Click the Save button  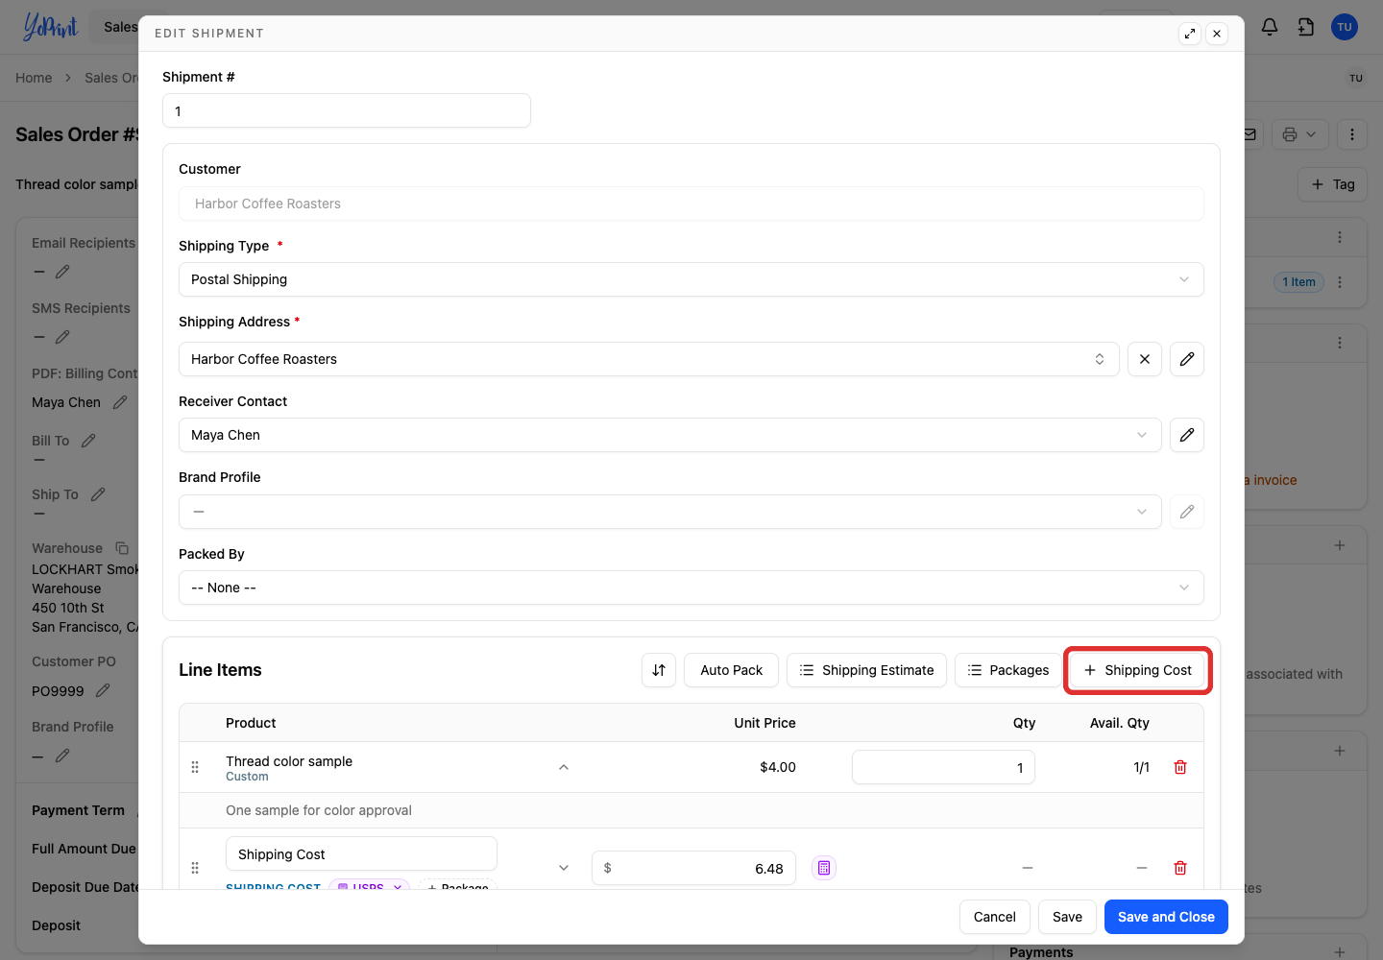point(1067,917)
